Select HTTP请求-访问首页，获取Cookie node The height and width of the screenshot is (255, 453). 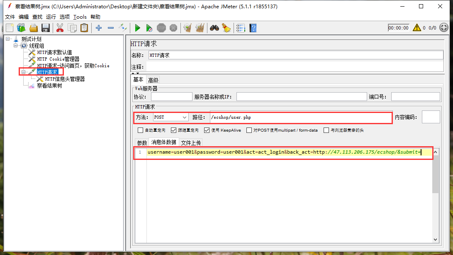point(73,66)
